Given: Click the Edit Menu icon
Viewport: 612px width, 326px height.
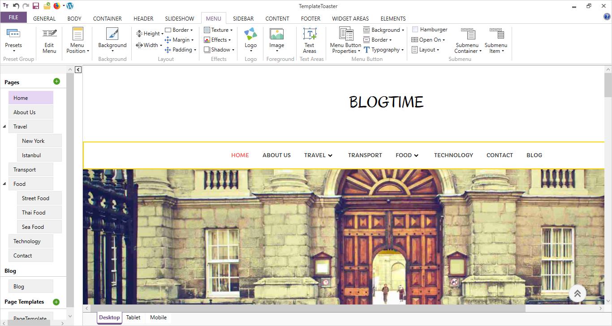Looking at the screenshot, I should (49, 34).
